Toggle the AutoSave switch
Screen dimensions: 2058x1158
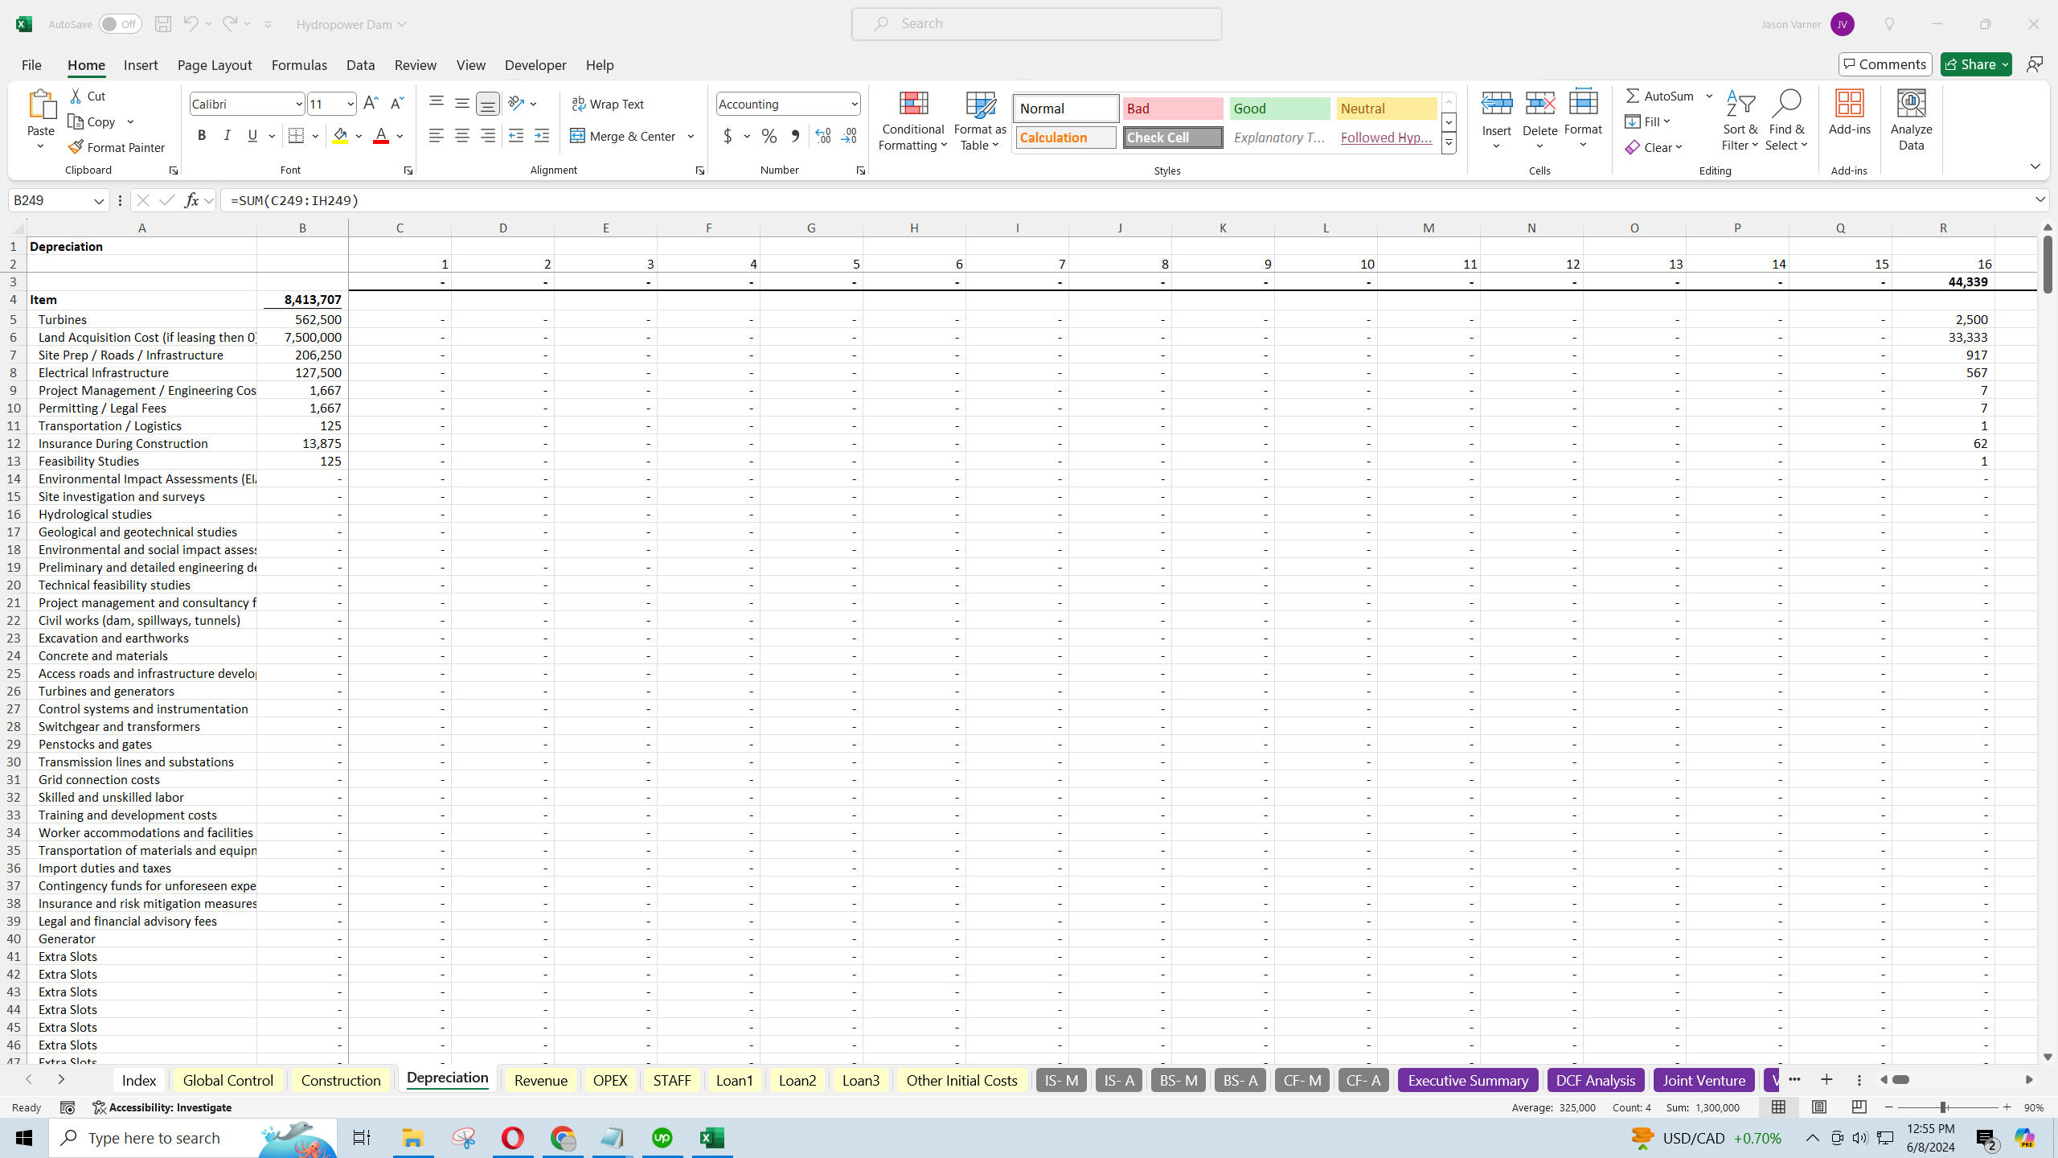121,24
